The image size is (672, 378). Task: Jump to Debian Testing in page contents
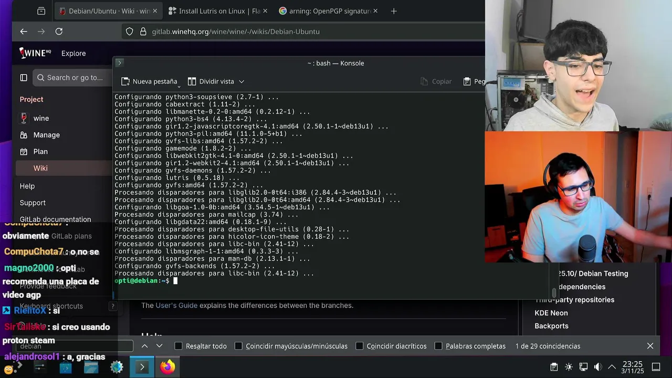[x=593, y=274]
